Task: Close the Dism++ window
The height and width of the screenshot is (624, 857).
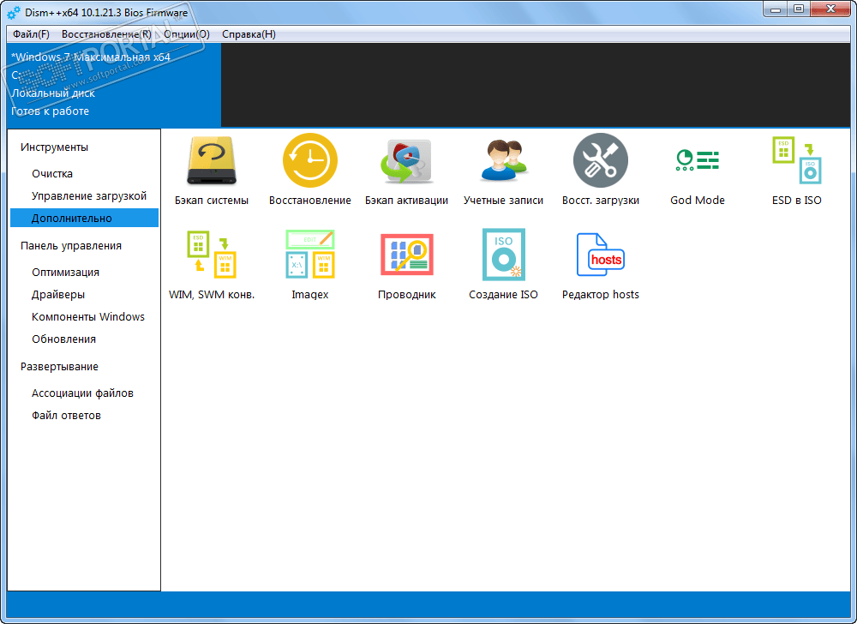Action: pos(830,9)
